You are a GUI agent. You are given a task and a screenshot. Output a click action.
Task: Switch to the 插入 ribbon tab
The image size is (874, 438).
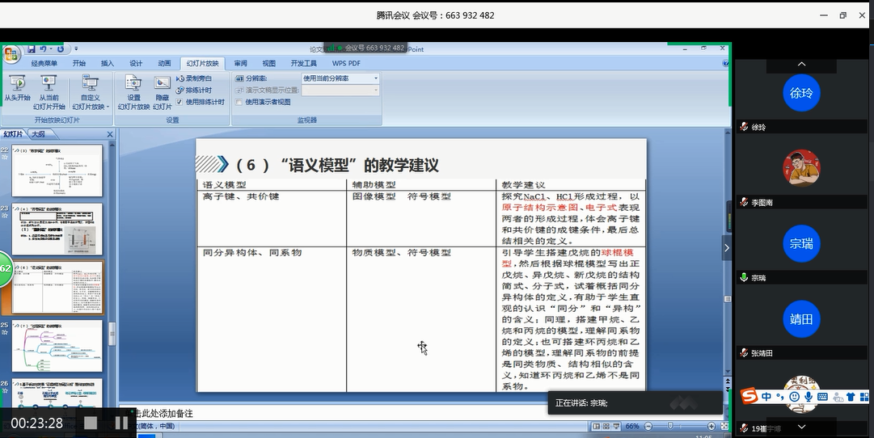click(x=107, y=63)
